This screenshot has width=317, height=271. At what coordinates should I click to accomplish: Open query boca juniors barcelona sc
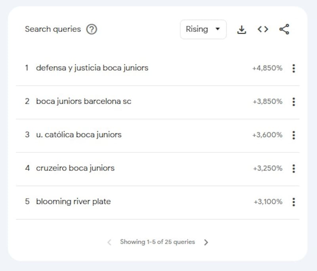pos(84,101)
